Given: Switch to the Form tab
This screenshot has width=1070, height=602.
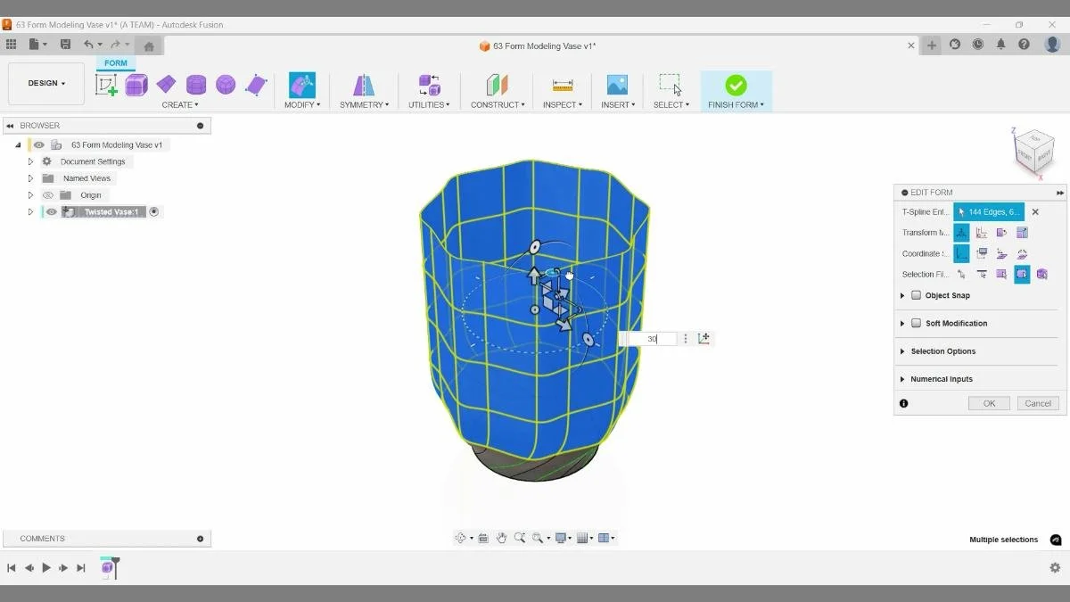Looking at the screenshot, I should tap(115, 62).
